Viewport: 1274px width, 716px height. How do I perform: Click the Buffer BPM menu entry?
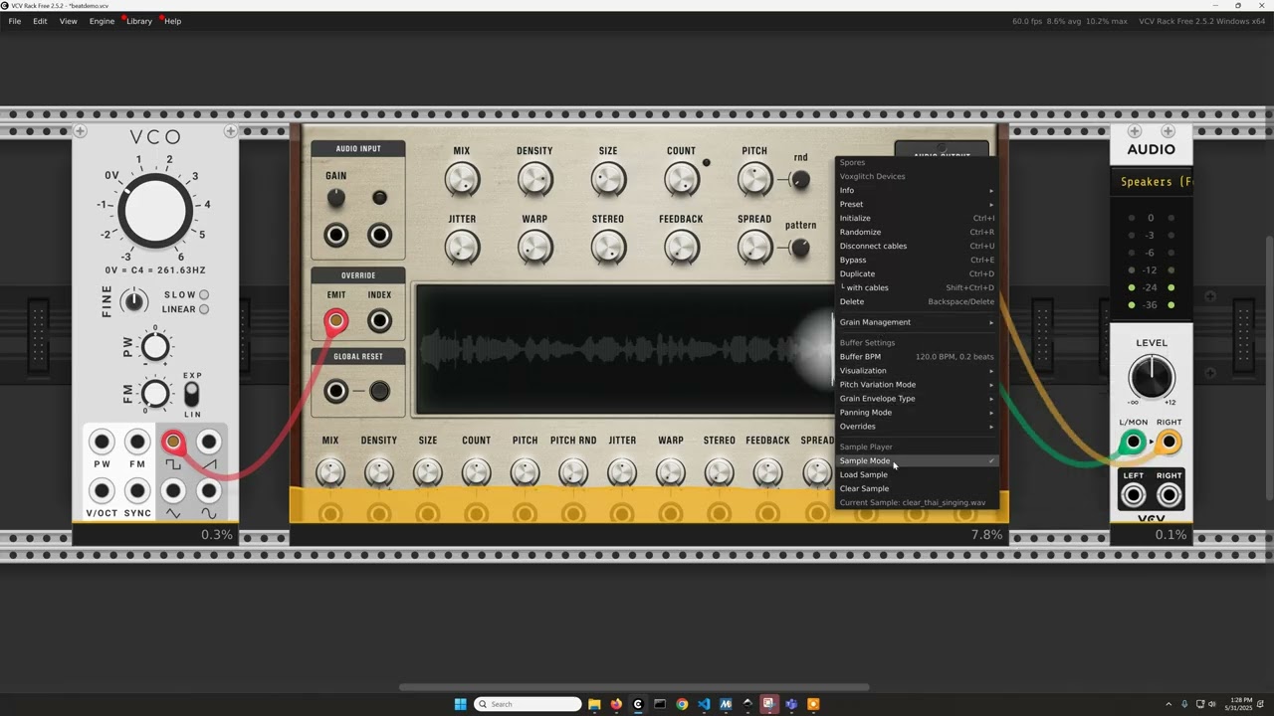[x=916, y=357]
